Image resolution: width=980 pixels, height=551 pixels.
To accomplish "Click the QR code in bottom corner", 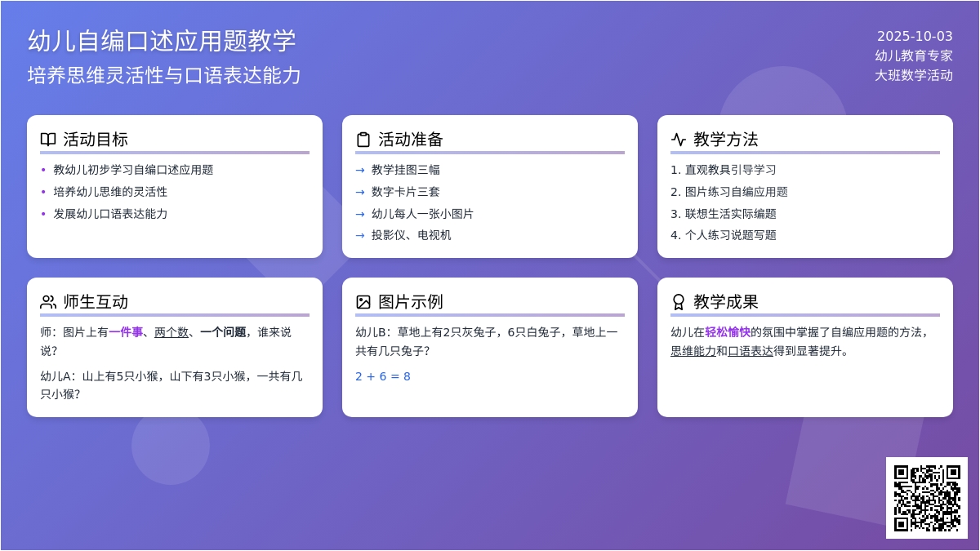I will pos(927,498).
